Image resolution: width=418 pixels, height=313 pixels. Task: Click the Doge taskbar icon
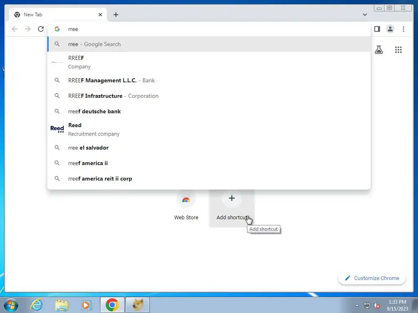pos(138,305)
